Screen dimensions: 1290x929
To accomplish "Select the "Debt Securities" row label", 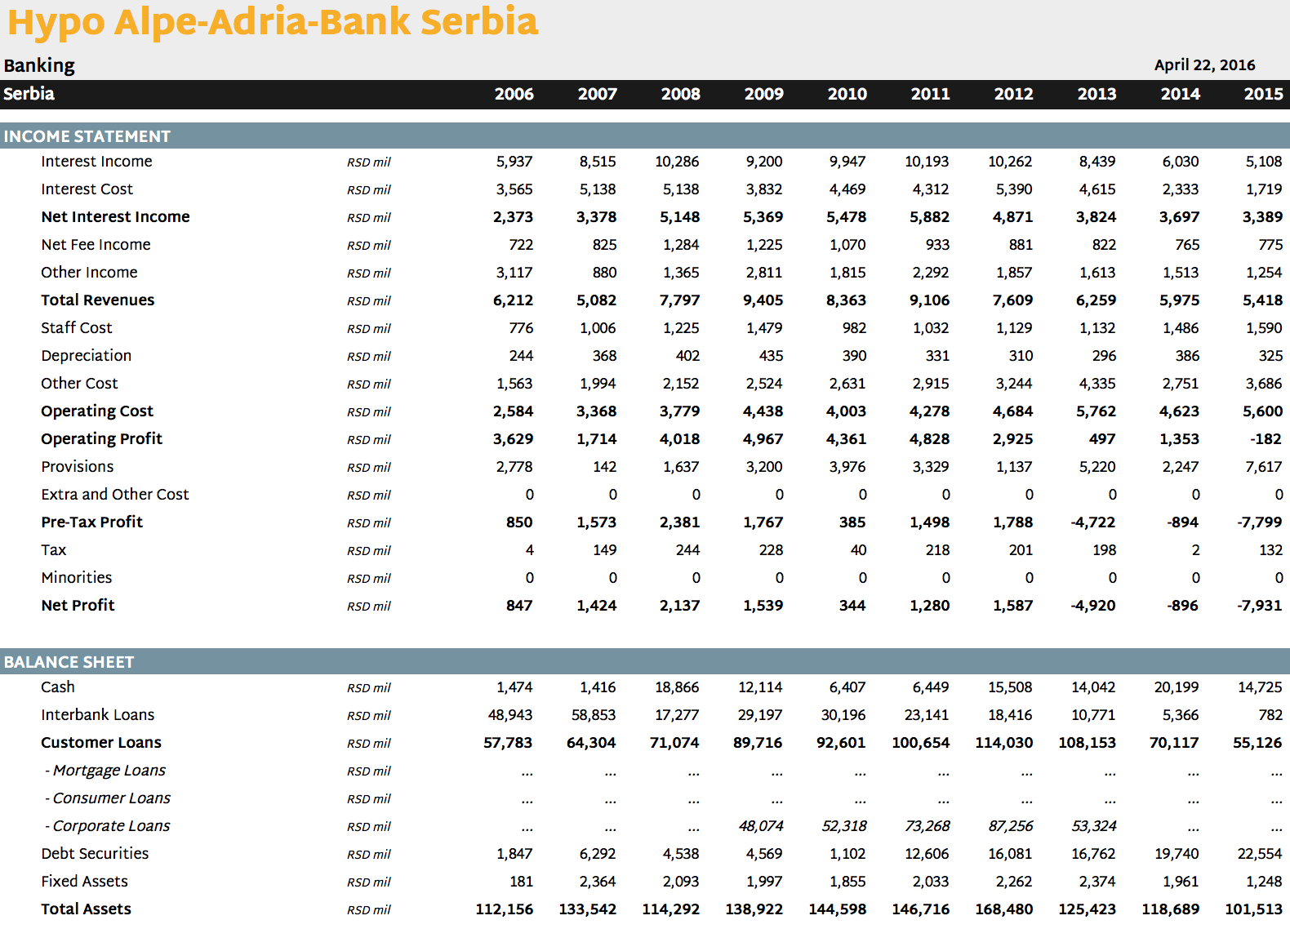I will (x=95, y=854).
